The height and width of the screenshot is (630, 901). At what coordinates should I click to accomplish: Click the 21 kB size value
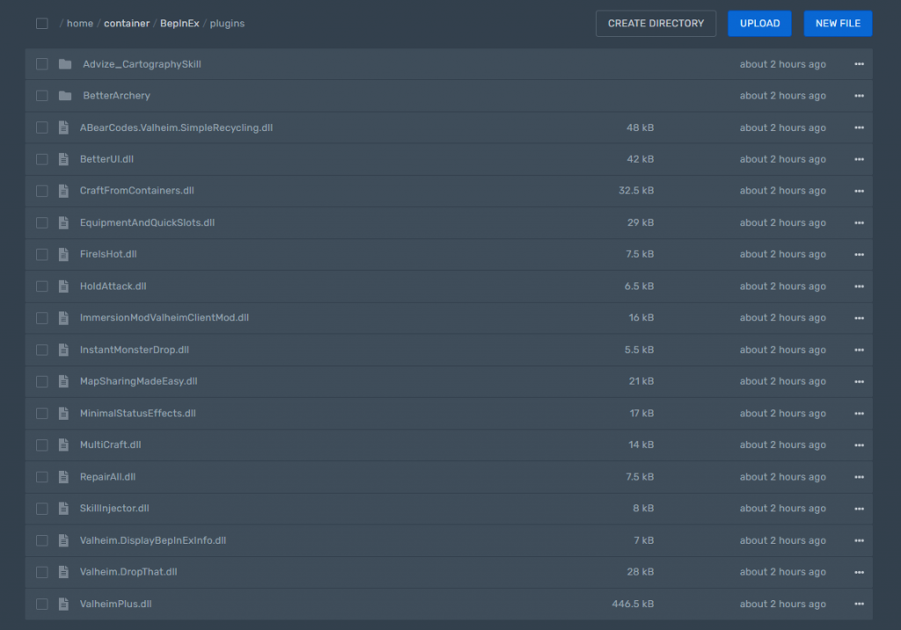click(641, 381)
